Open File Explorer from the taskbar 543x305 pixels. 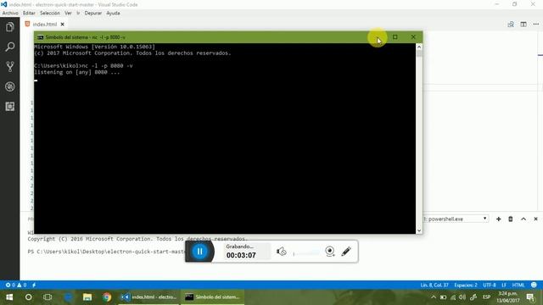click(x=87, y=297)
